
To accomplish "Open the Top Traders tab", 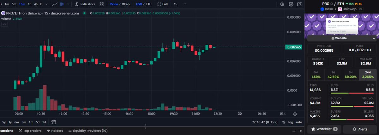I will (31, 131).
